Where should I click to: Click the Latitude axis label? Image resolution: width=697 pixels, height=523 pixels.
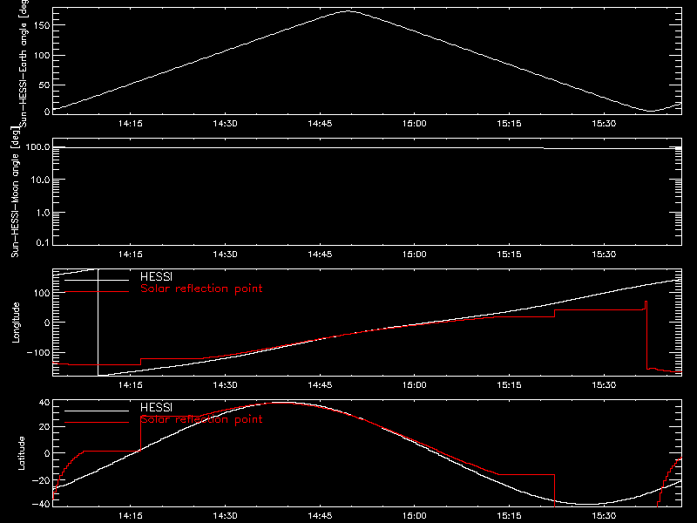pyautogui.click(x=21, y=453)
